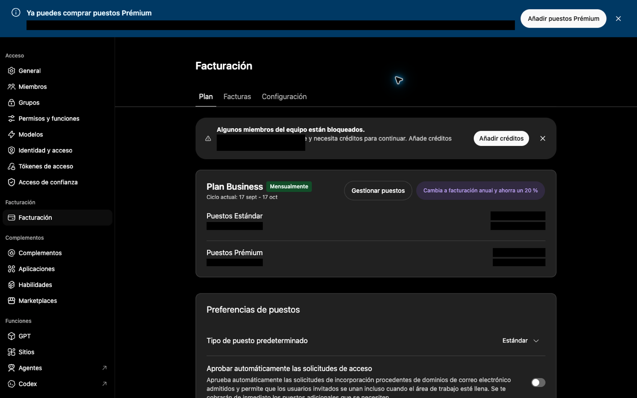The width and height of the screenshot is (637, 398).
Task: Click Ciclo actual: 17 sept - 17 oct
Action: pos(242,197)
